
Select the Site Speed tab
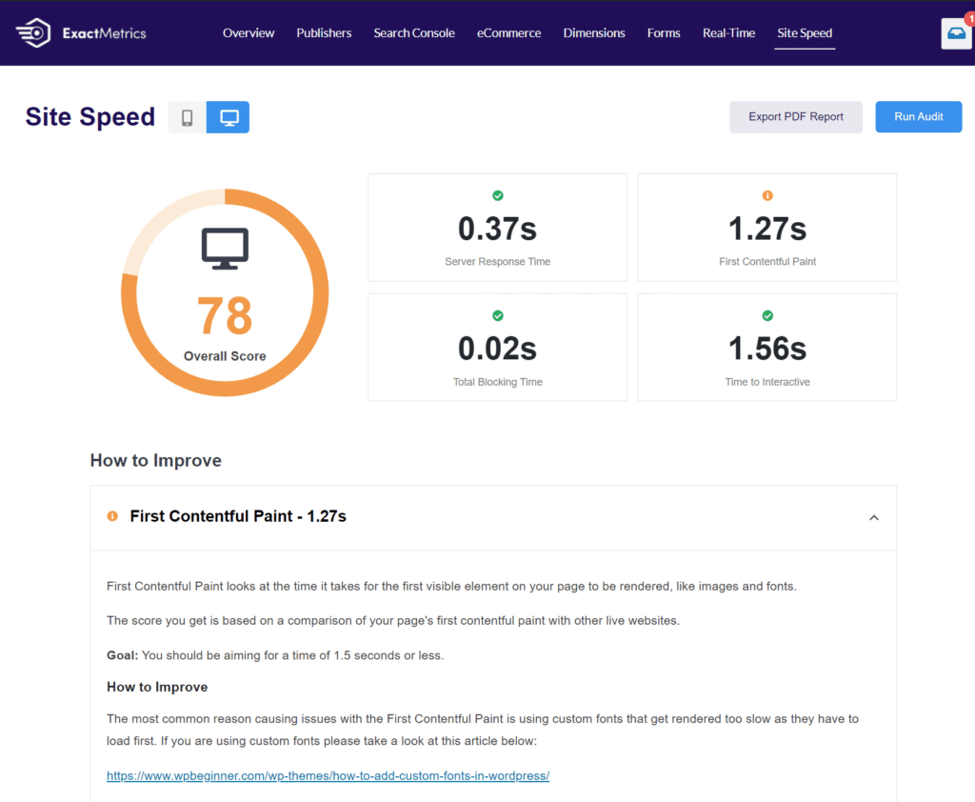(x=805, y=32)
